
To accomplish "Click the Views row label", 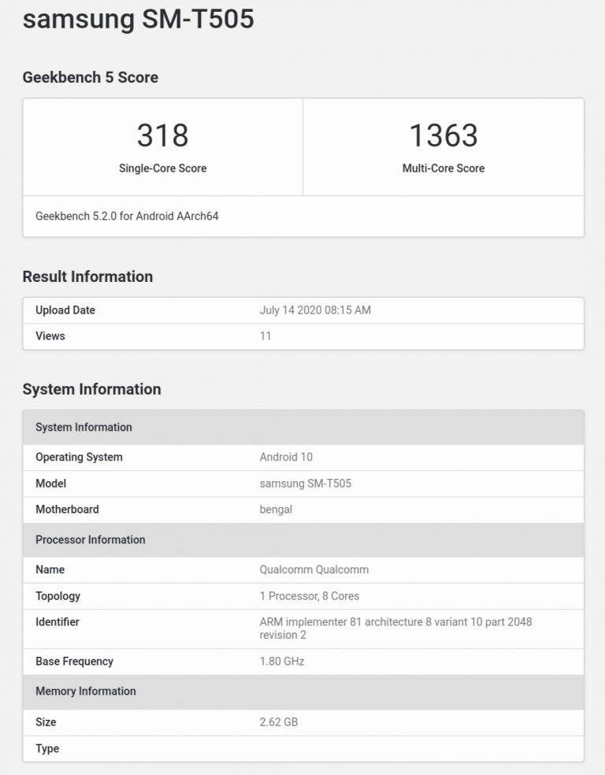I will 50,336.
